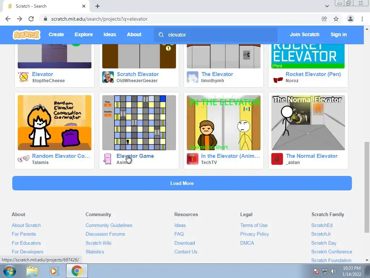The image size is (370, 278).
Task: Open the ScratchJr footer link
Action: pyautogui.click(x=321, y=234)
